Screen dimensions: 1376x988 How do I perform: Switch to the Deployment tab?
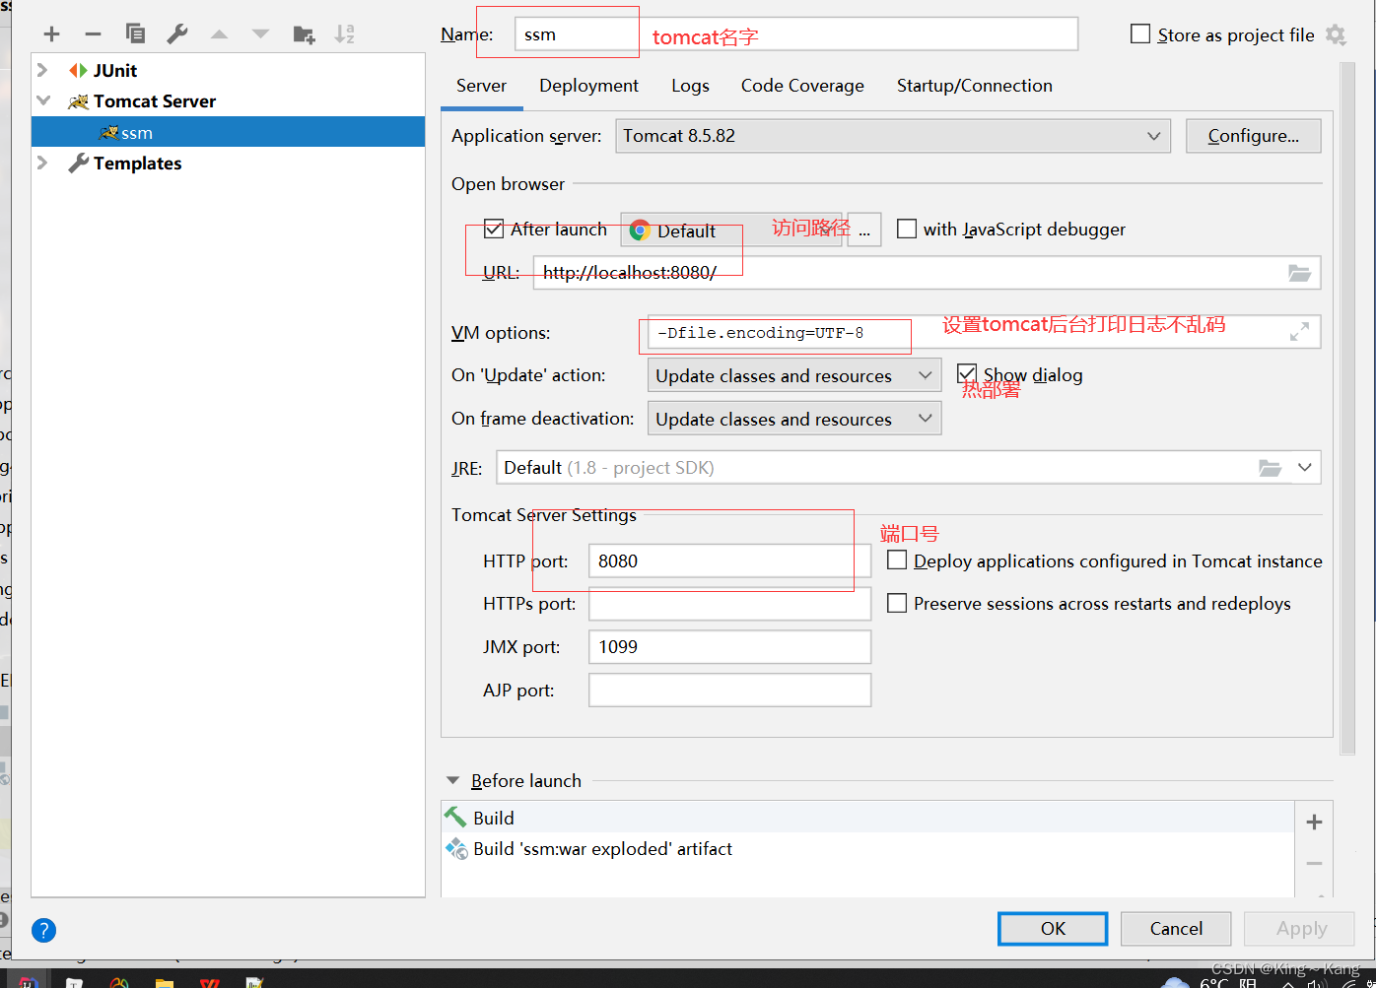(x=588, y=86)
